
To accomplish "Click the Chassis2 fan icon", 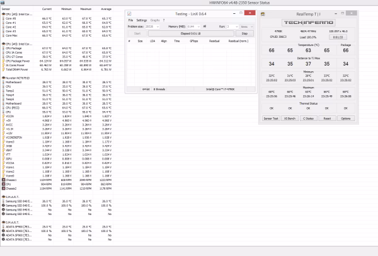I will point(3,189).
